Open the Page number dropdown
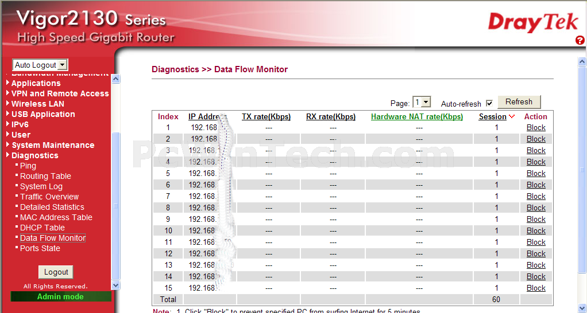Viewport: 587px width, 313px height. click(422, 103)
